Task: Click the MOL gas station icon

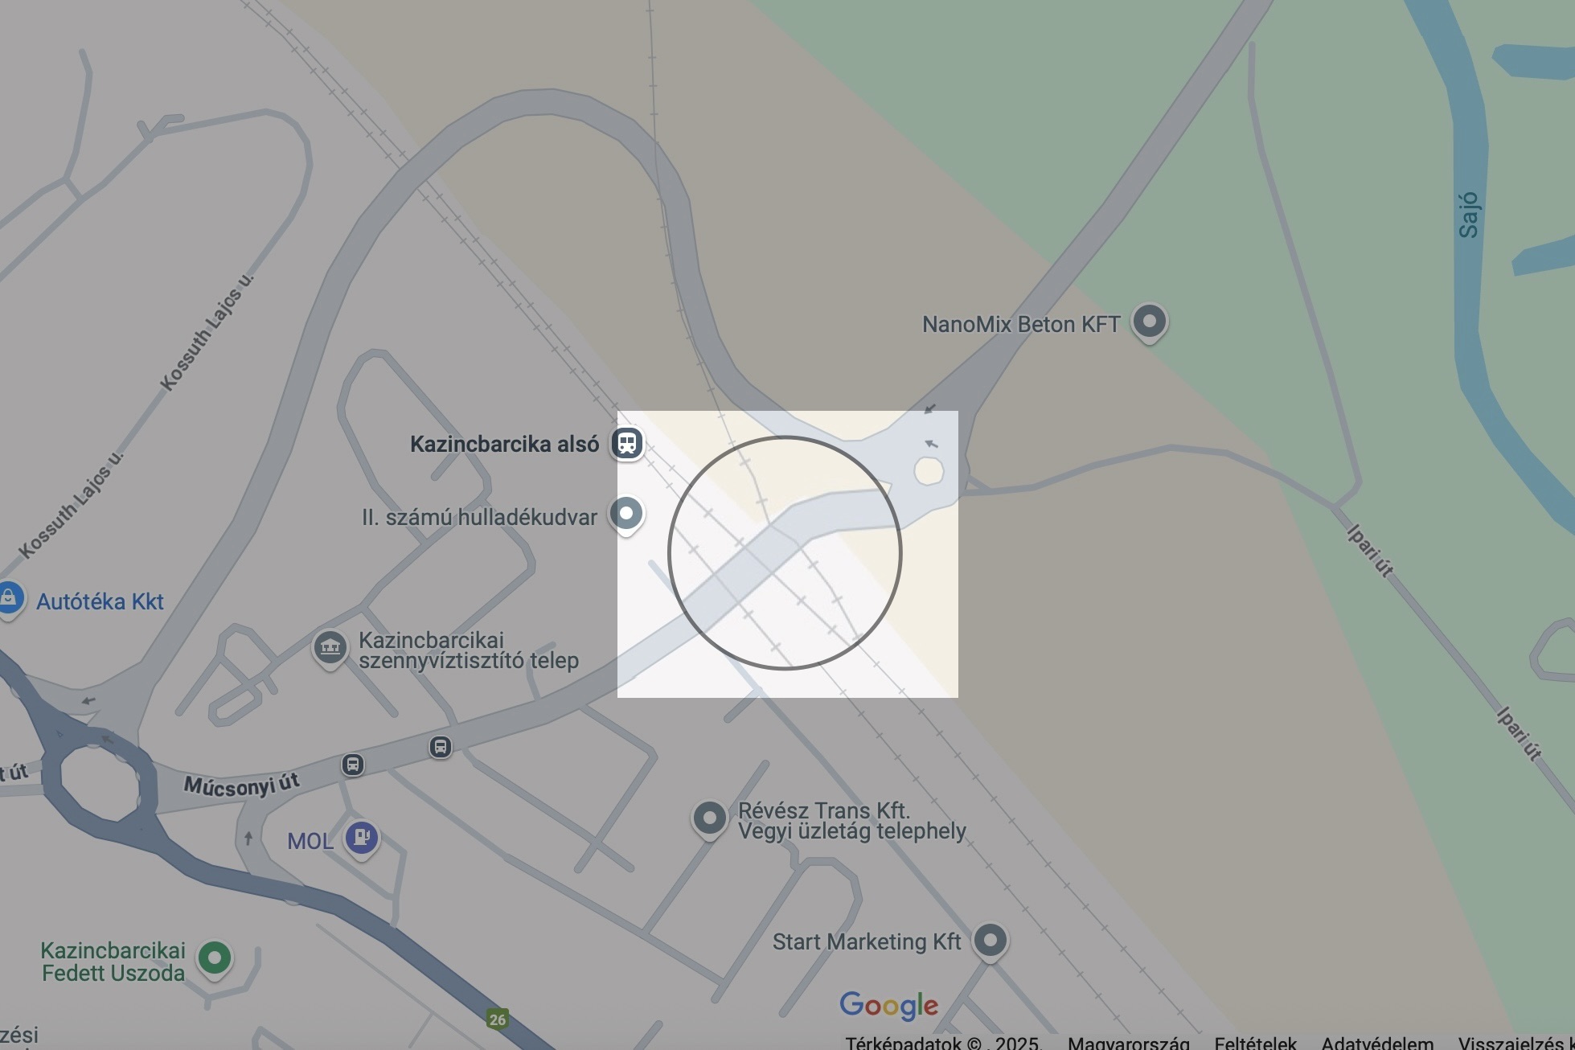Action: (362, 839)
